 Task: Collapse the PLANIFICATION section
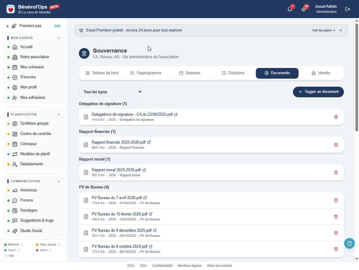pos(59,115)
